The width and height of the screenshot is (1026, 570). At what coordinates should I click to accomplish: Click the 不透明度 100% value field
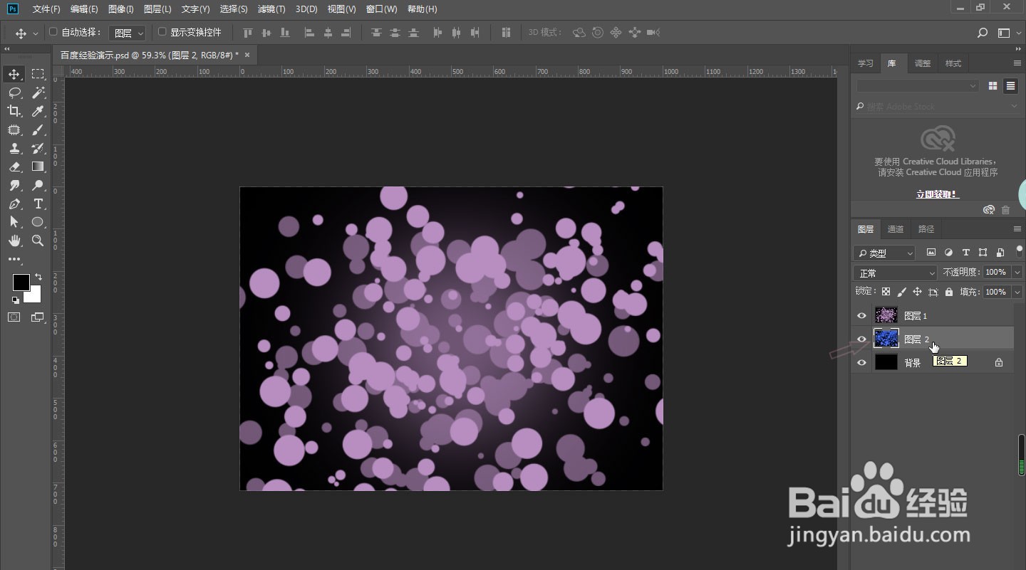click(996, 273)
